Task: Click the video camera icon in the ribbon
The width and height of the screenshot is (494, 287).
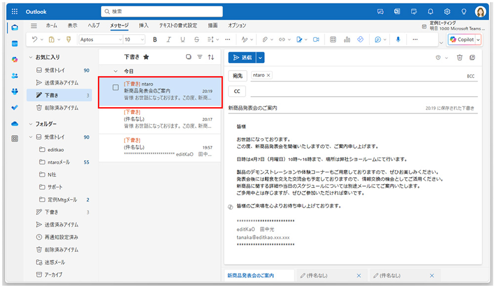Action: pyautogui.click(x=316, y=40)
